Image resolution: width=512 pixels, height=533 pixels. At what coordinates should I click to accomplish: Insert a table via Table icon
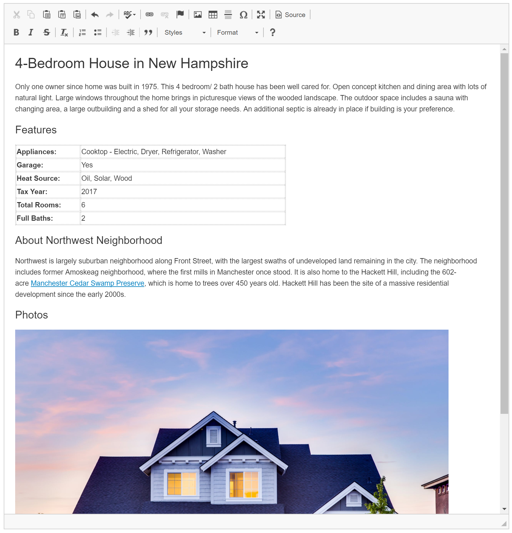pyautogui.click(x=213, y=15)
